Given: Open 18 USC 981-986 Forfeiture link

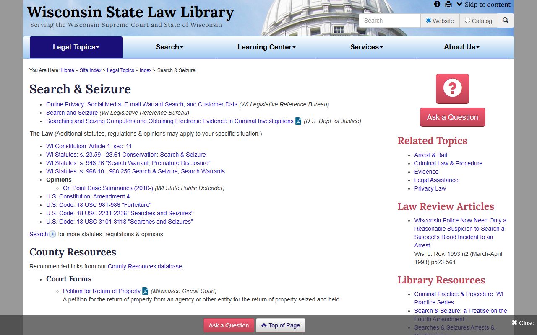Looking at the screenshot, I should click(x=99, y=205).
